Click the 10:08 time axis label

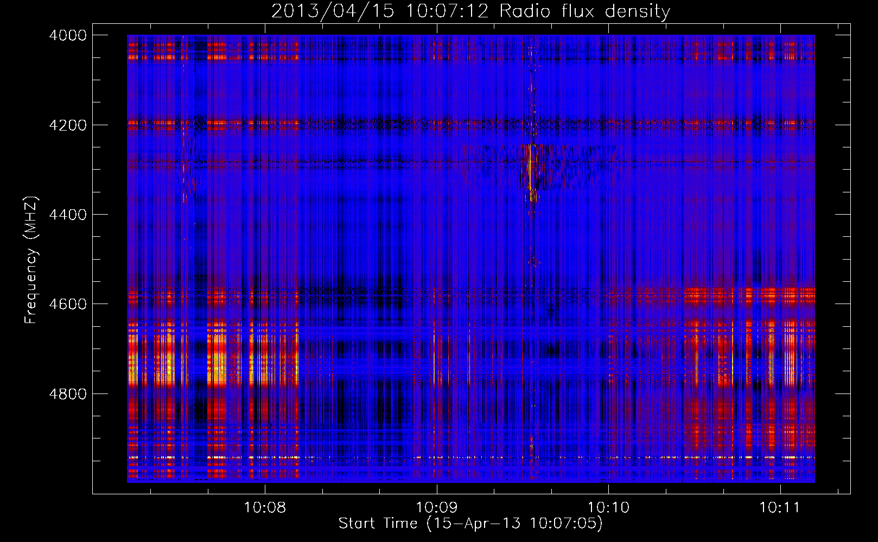[x=265, y=508]
